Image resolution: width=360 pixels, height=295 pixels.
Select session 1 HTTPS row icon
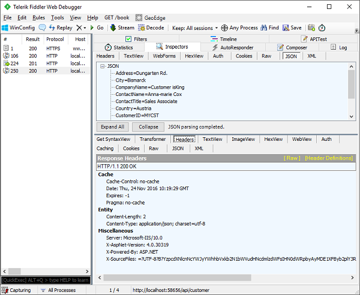[6, 48]
